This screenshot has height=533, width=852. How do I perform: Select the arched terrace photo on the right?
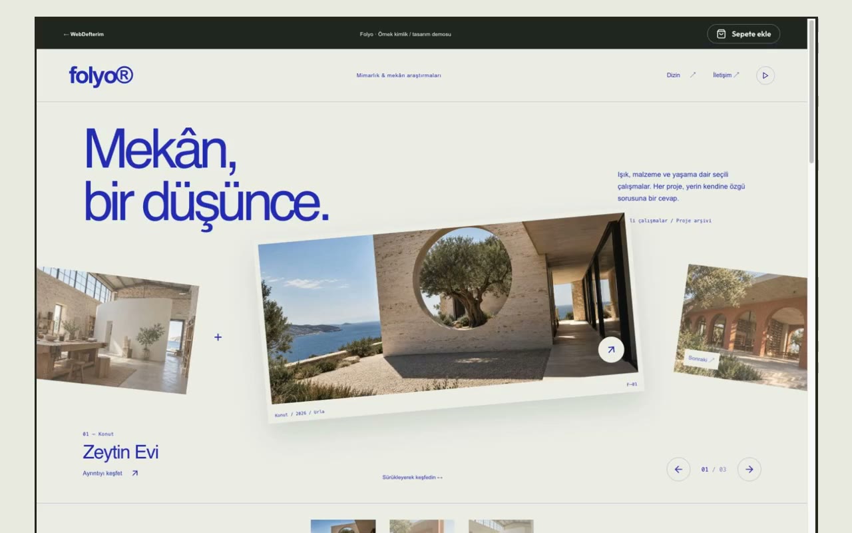pyautogui.click(x=741, y=327)
